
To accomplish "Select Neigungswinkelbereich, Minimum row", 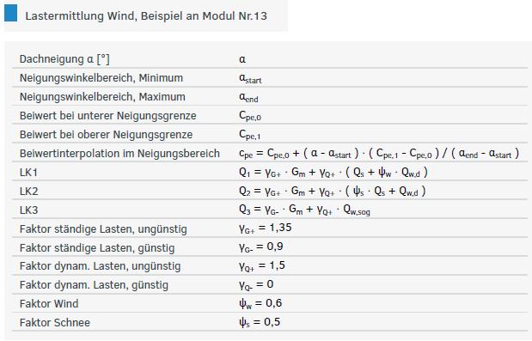I will point(270,77).
